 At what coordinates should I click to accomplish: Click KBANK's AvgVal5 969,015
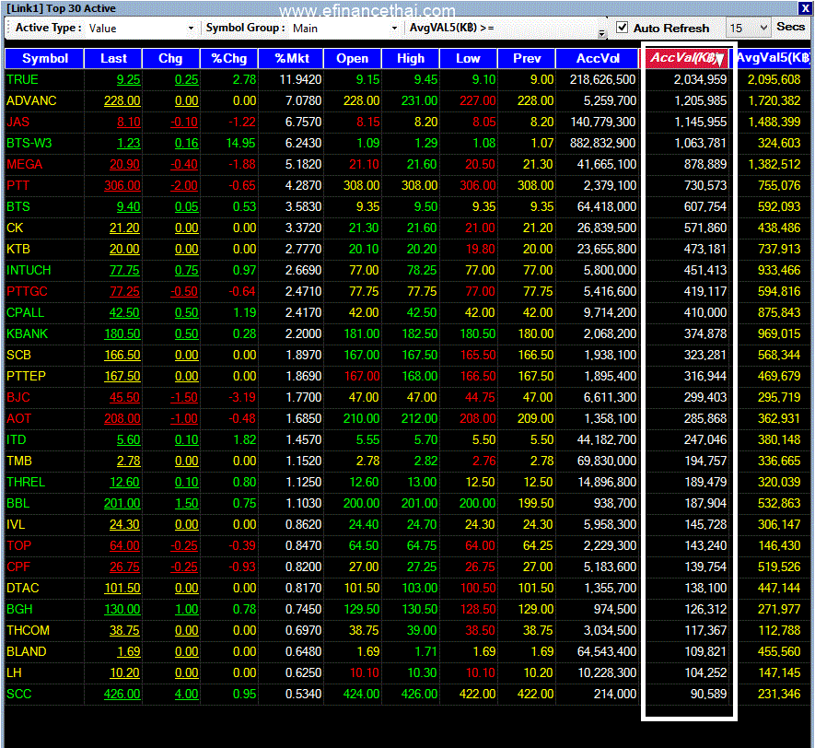(778, 333)
